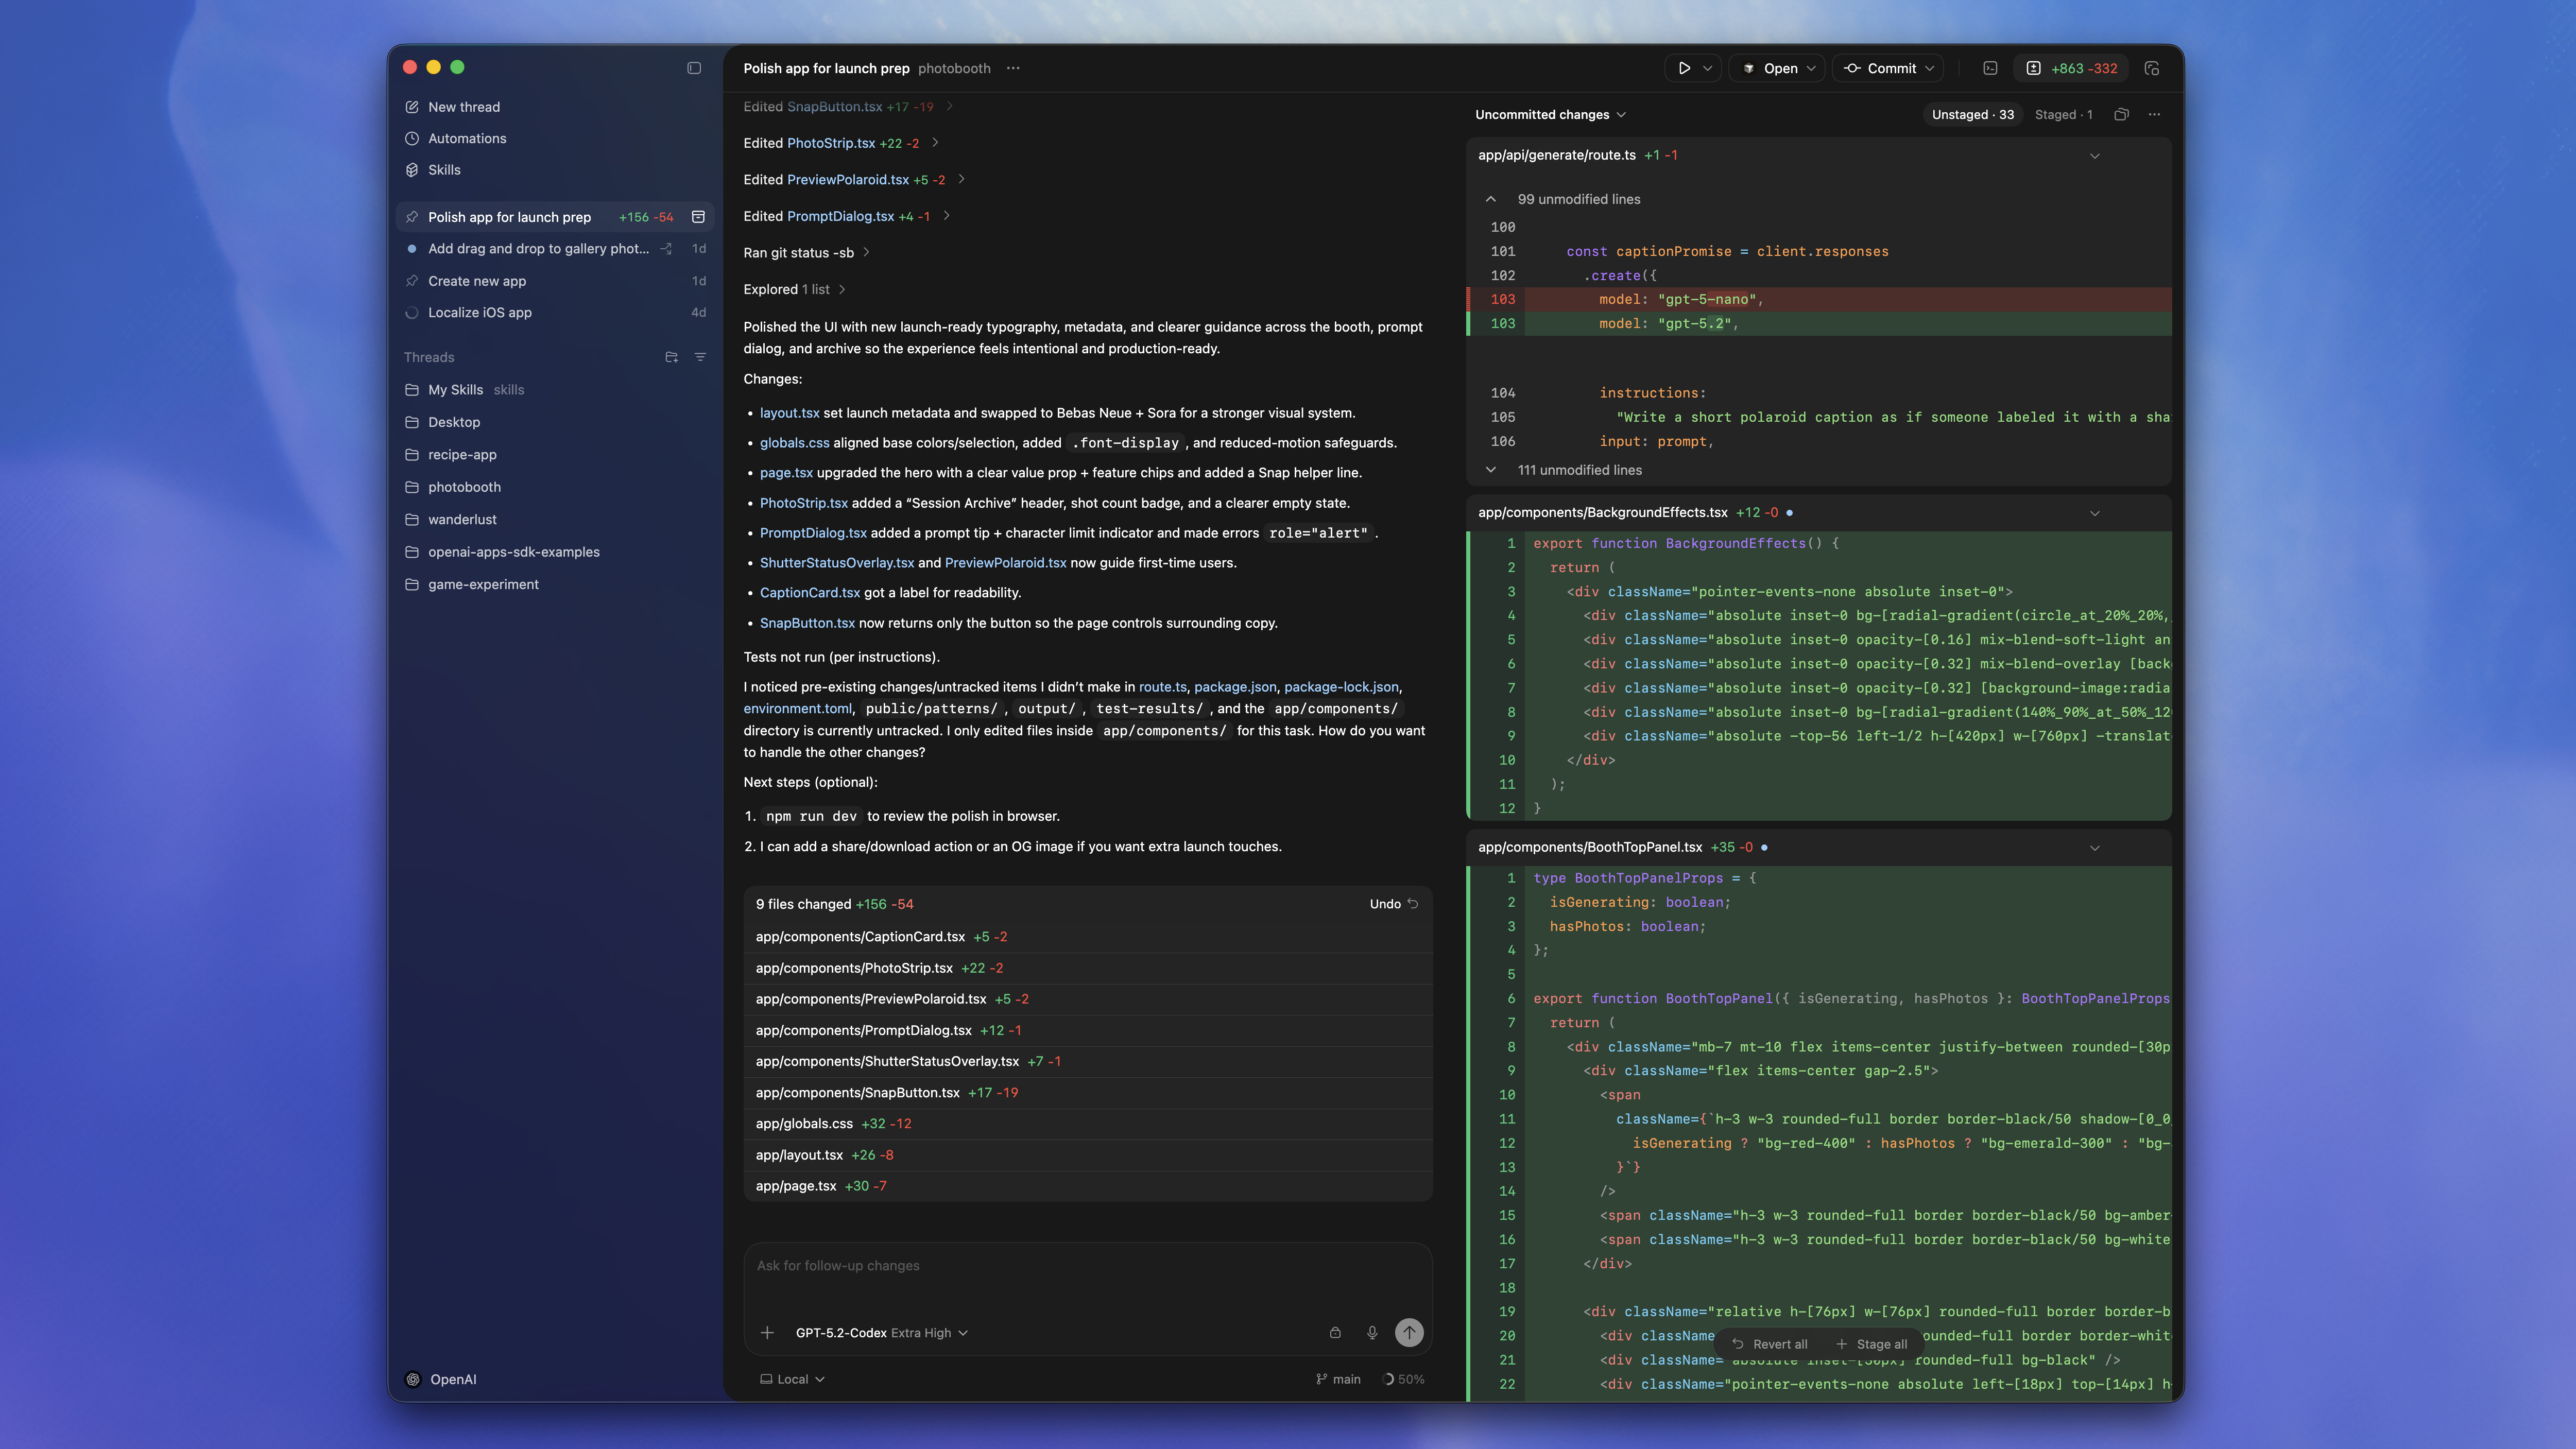Click the 50% context usage meter
This screenshot has height=1449, width=2576.
1404,1378
